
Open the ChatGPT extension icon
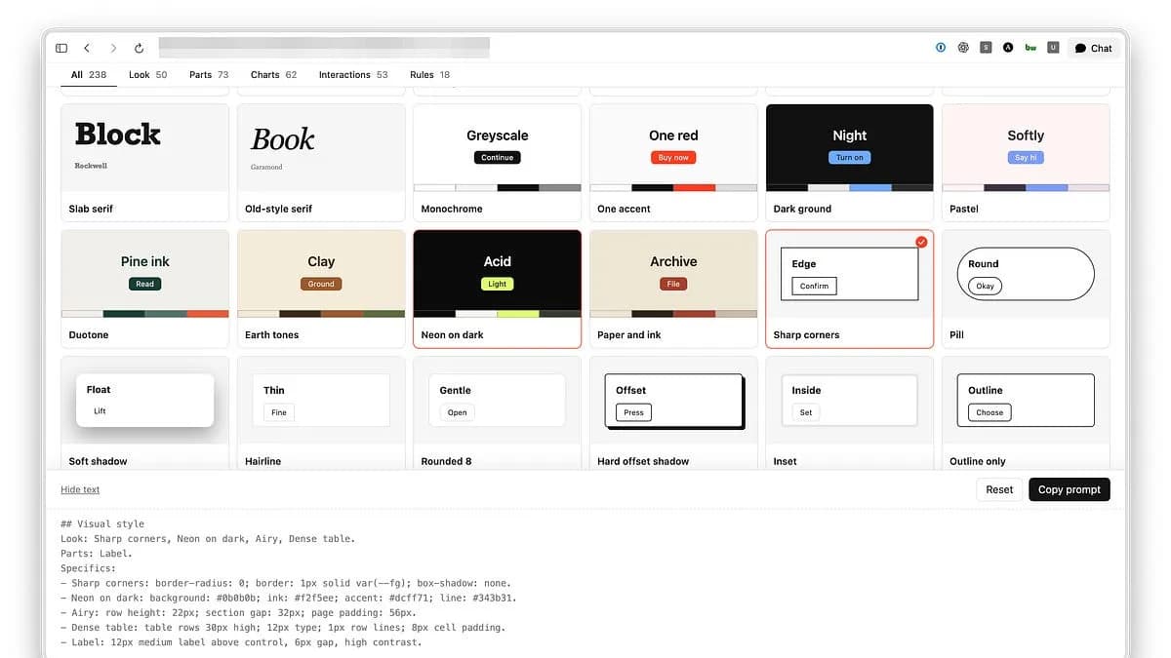coord(963,47)
